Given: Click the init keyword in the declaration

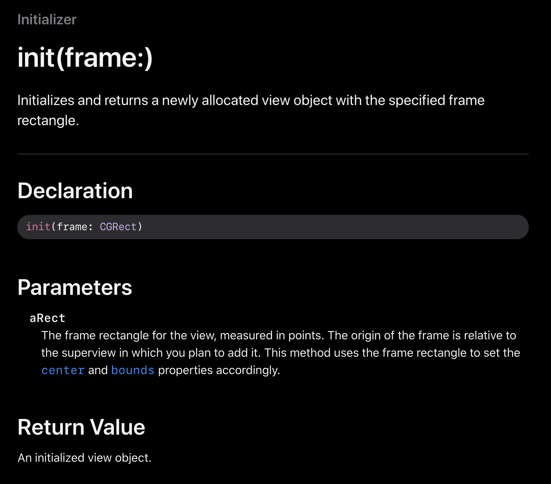Looking at the screenshot, I should pyautogui.click(x=38, y=227).
